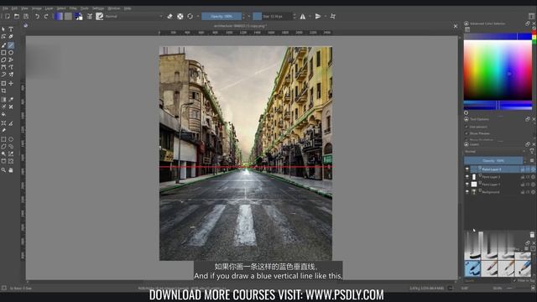Open the brush preset chooser
Image resolution: width=537 pixels, height=302 pixels.
coord(100,16)
